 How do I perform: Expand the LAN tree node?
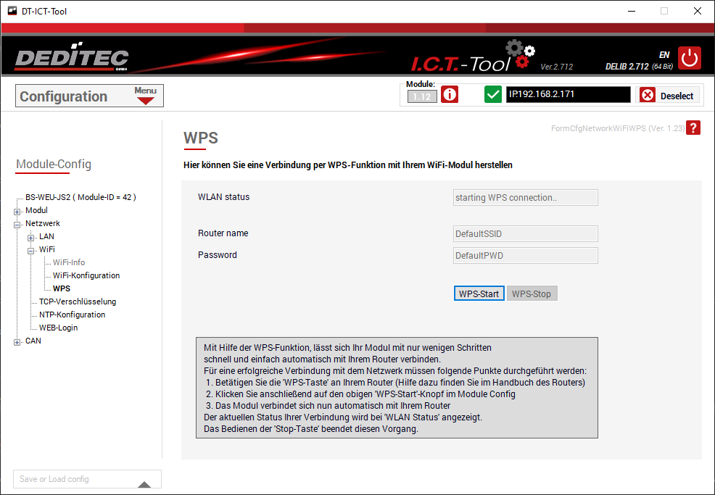(x=31, y=237)
